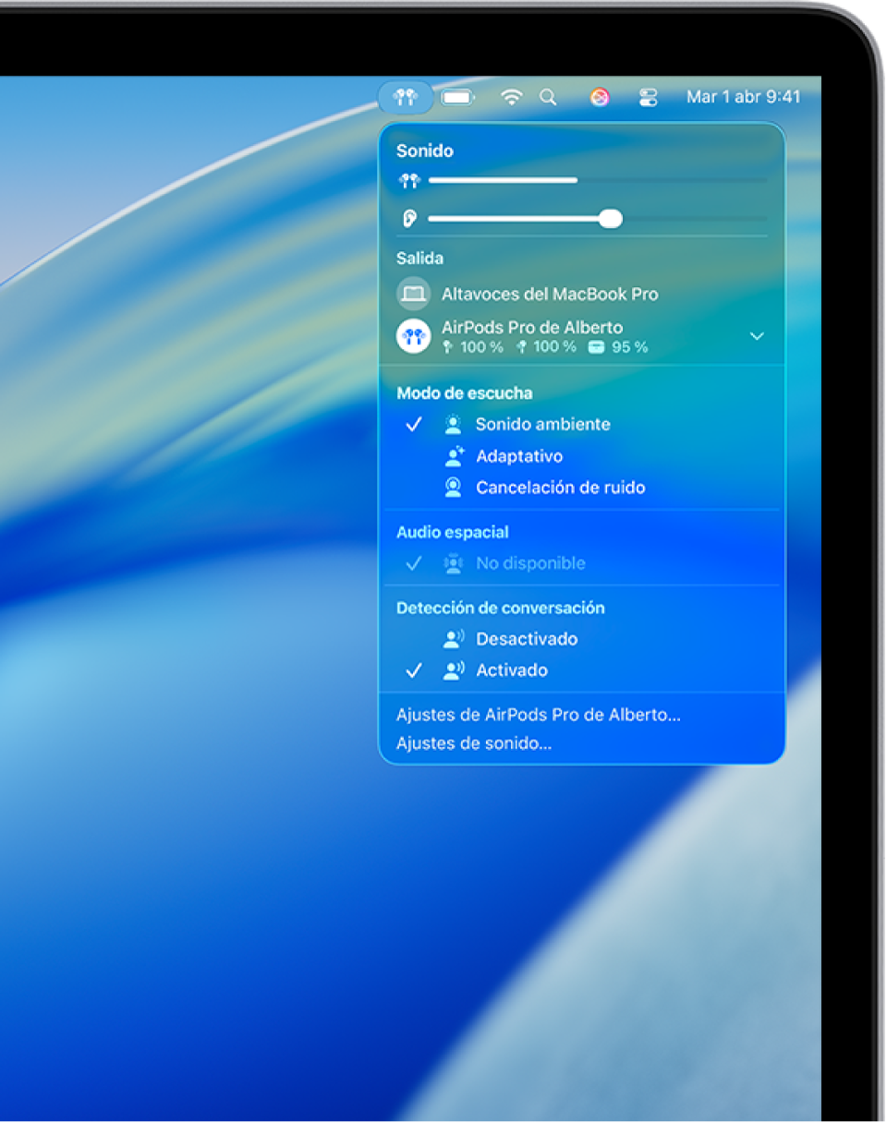Open Control Center from the menu bar
The height and width of the screenshot is (1123, 887).
(x=648, y=97)
